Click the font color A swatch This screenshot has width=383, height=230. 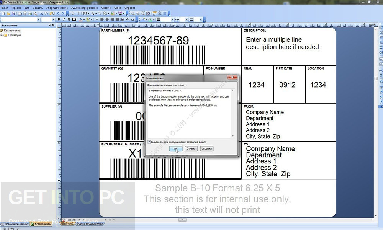(80, 19)
